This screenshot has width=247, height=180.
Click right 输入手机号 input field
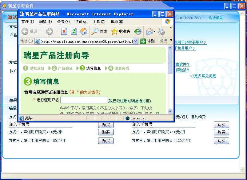[164, 125]
